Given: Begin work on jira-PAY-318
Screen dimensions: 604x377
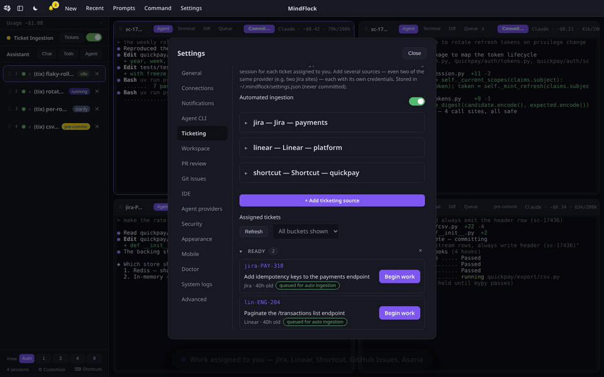Looking at the screenshot, I should (x=400, y=276).
